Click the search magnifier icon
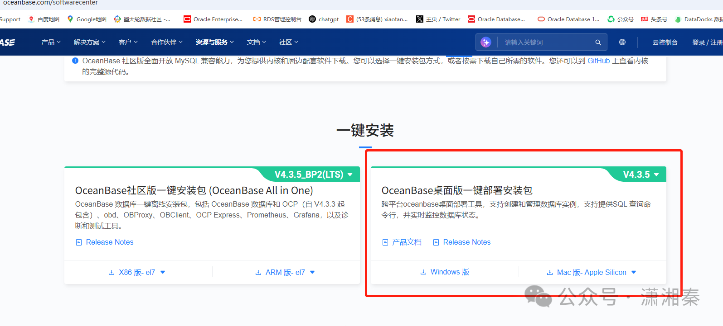 [598, 42]
